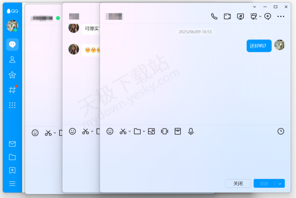Start a video call
The image size is (296, 198).
(227, 16)
